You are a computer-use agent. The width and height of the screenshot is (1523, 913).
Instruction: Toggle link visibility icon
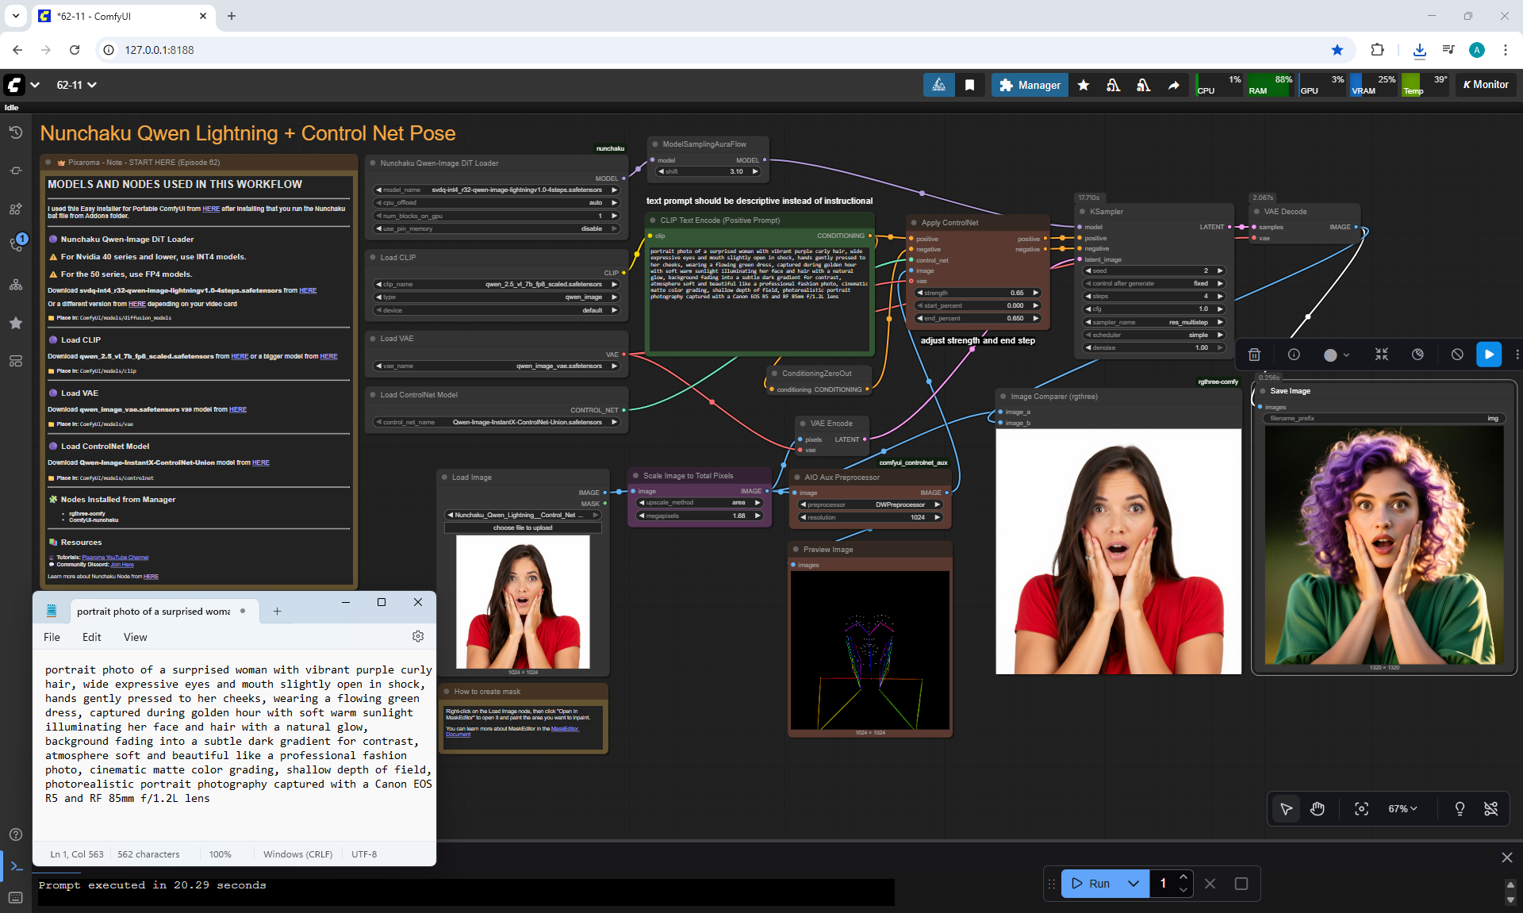pos(1490,808)
